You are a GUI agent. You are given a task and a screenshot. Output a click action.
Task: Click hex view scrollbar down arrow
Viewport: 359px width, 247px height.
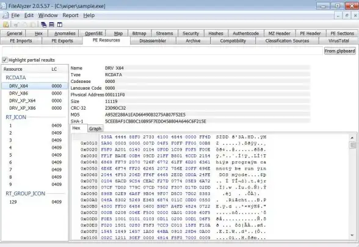pos(352,235)
